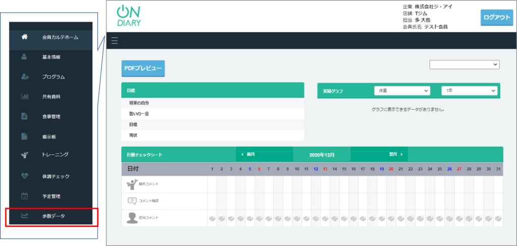Click the PDFプレビュー button
Viewport: 517px width, 246px height.
[x=143, y=69]
